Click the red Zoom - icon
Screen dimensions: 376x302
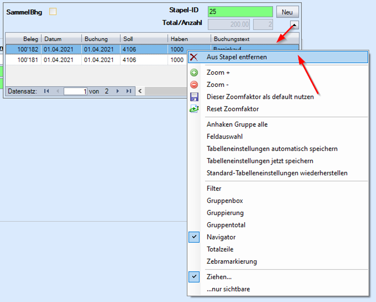pos(194,85)
